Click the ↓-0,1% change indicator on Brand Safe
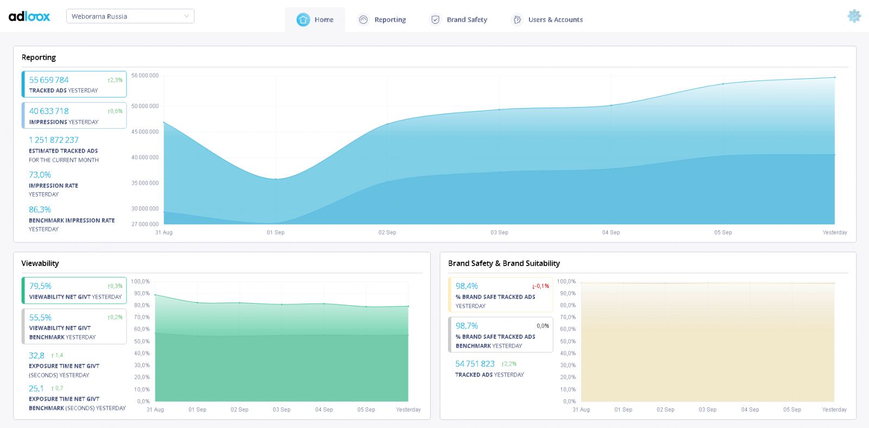 pos(540,286)
